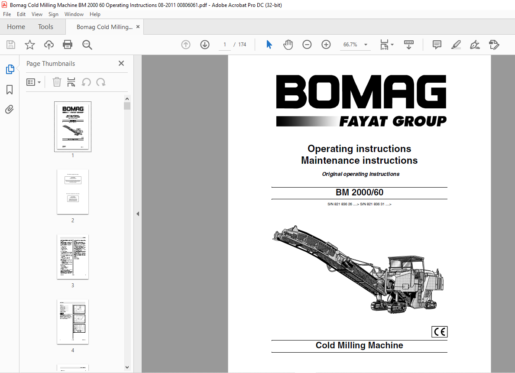Open insert pages thumbnail tool
The height and width of the screenshot is (373, 515).
click(71, 82)
